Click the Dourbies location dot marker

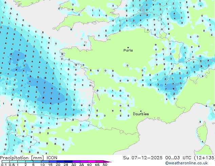click(x=141, y=111)
